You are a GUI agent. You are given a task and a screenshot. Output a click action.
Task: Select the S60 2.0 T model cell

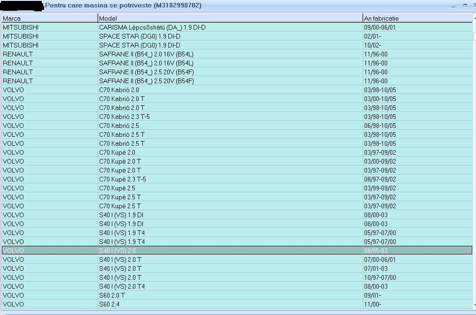coord(230,295)
